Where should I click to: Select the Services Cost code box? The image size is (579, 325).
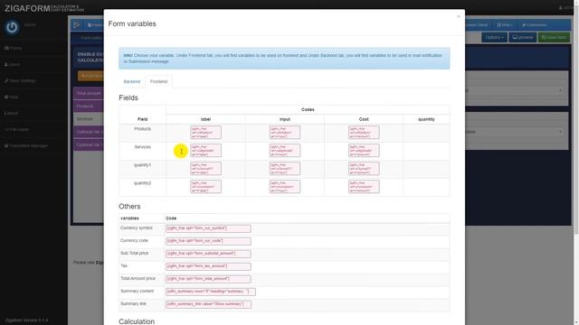click(364, 151)
